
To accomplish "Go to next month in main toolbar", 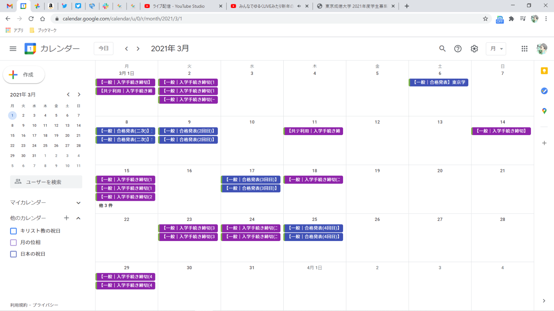I will click(x=138, y=49).
